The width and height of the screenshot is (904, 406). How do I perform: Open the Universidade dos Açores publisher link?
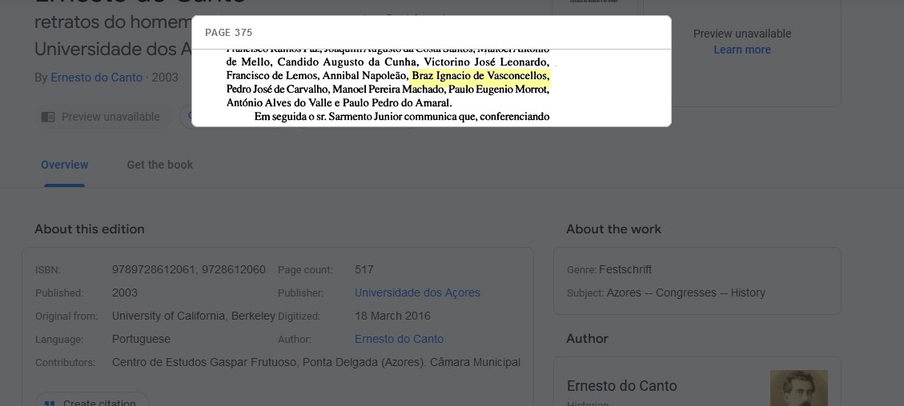[417, 293]
